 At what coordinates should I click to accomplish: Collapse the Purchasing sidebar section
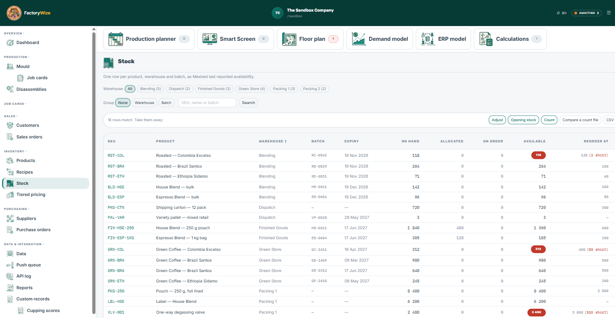pos(17,209)
